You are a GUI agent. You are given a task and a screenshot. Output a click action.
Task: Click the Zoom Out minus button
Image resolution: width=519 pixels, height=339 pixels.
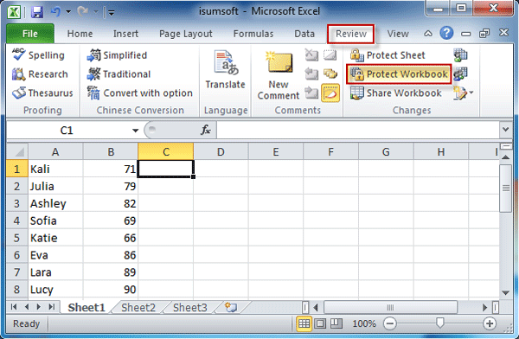[x=390, y=323]
